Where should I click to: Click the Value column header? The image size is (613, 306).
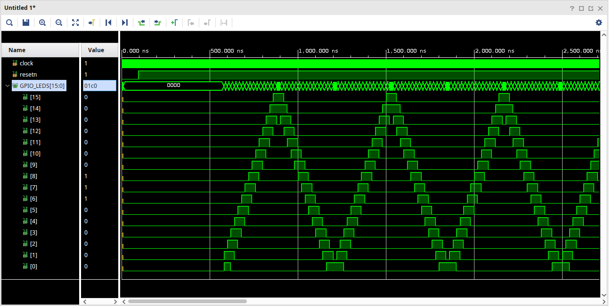pos(96,50)
